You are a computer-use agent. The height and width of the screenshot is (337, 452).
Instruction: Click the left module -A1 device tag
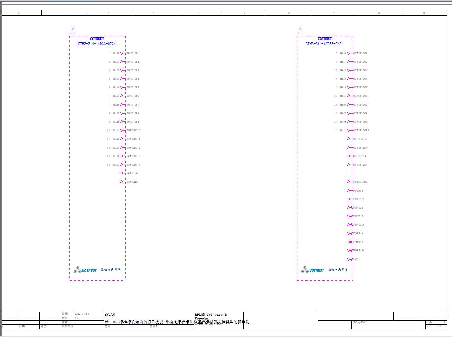(72, 29)
